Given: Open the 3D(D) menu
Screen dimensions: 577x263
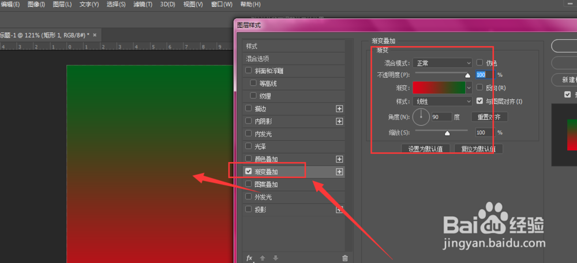Looking at the screenshot, I should coord(168,5).
